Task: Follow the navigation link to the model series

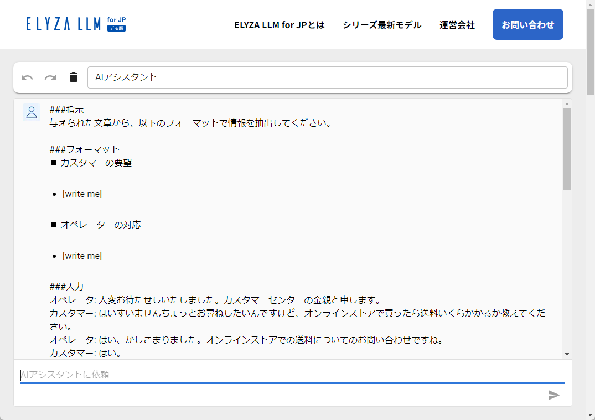Action: (381, 24)
